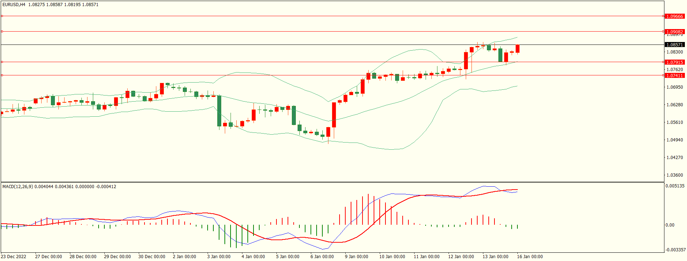Viewport: 687px width, 261px height.
Task: Select the latest red candle at the current price
Action: coord(517,49)
